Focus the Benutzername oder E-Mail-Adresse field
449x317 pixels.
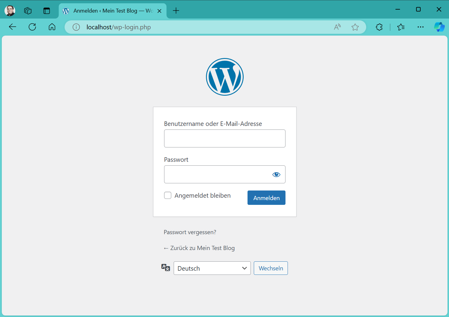click(224, 138)
